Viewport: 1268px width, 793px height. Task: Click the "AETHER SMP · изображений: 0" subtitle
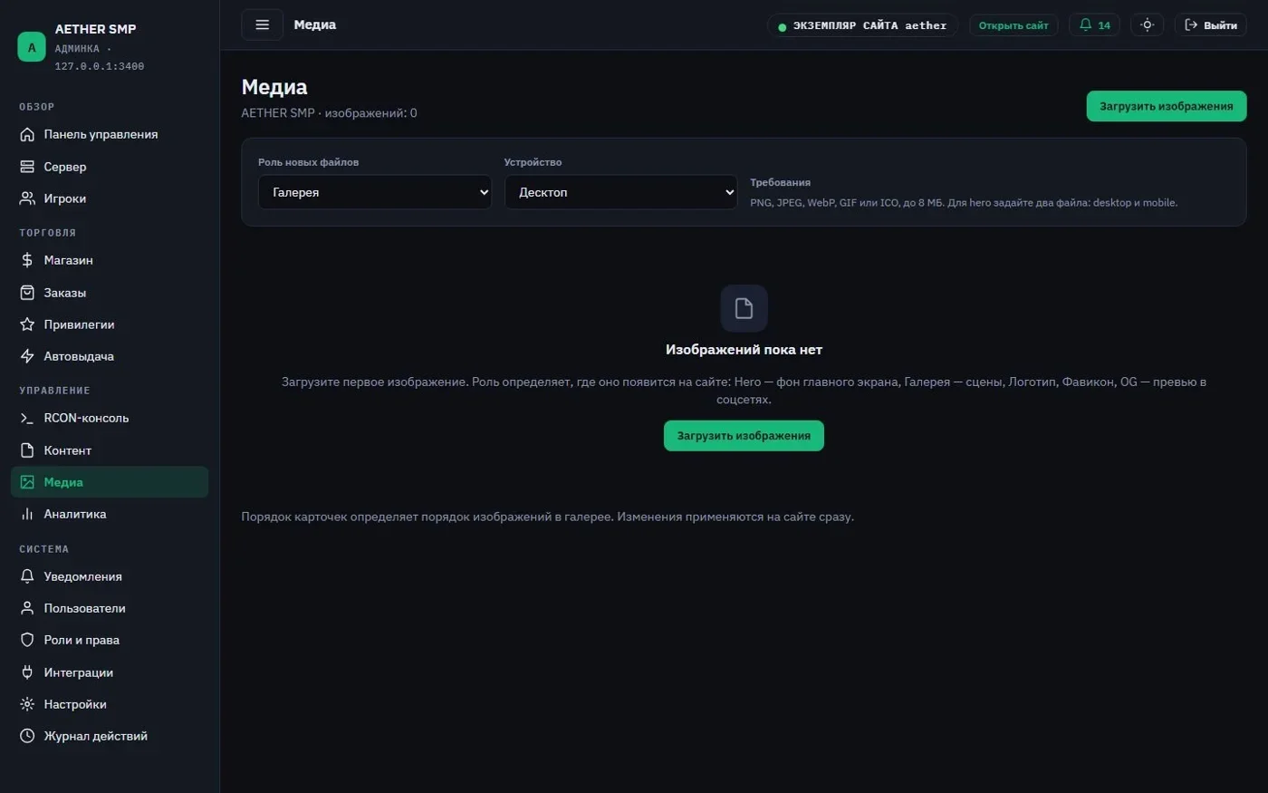pyautogui.click(x=329, y=113)
